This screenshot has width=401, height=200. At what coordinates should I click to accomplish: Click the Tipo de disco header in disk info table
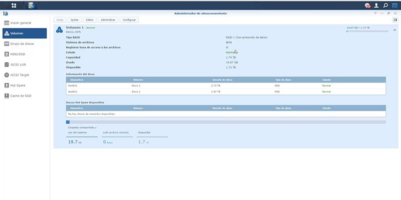click(x=283, y=80)
